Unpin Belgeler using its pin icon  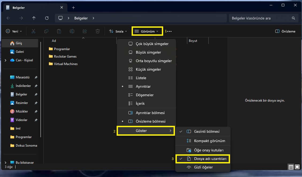[x=36, y=94]
